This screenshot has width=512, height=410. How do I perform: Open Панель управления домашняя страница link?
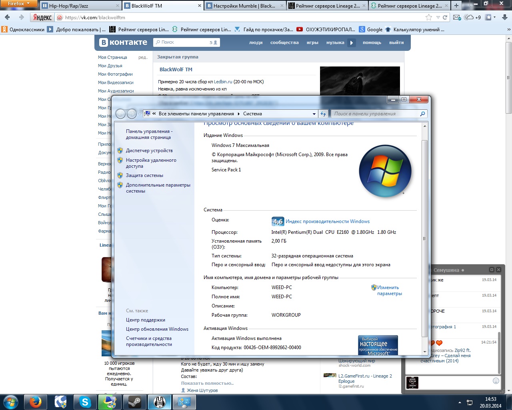[x=149, y=134]
